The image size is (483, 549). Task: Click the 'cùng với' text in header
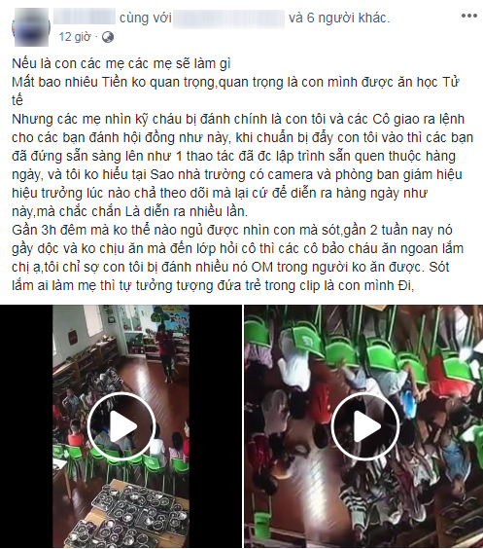point(145,18)
